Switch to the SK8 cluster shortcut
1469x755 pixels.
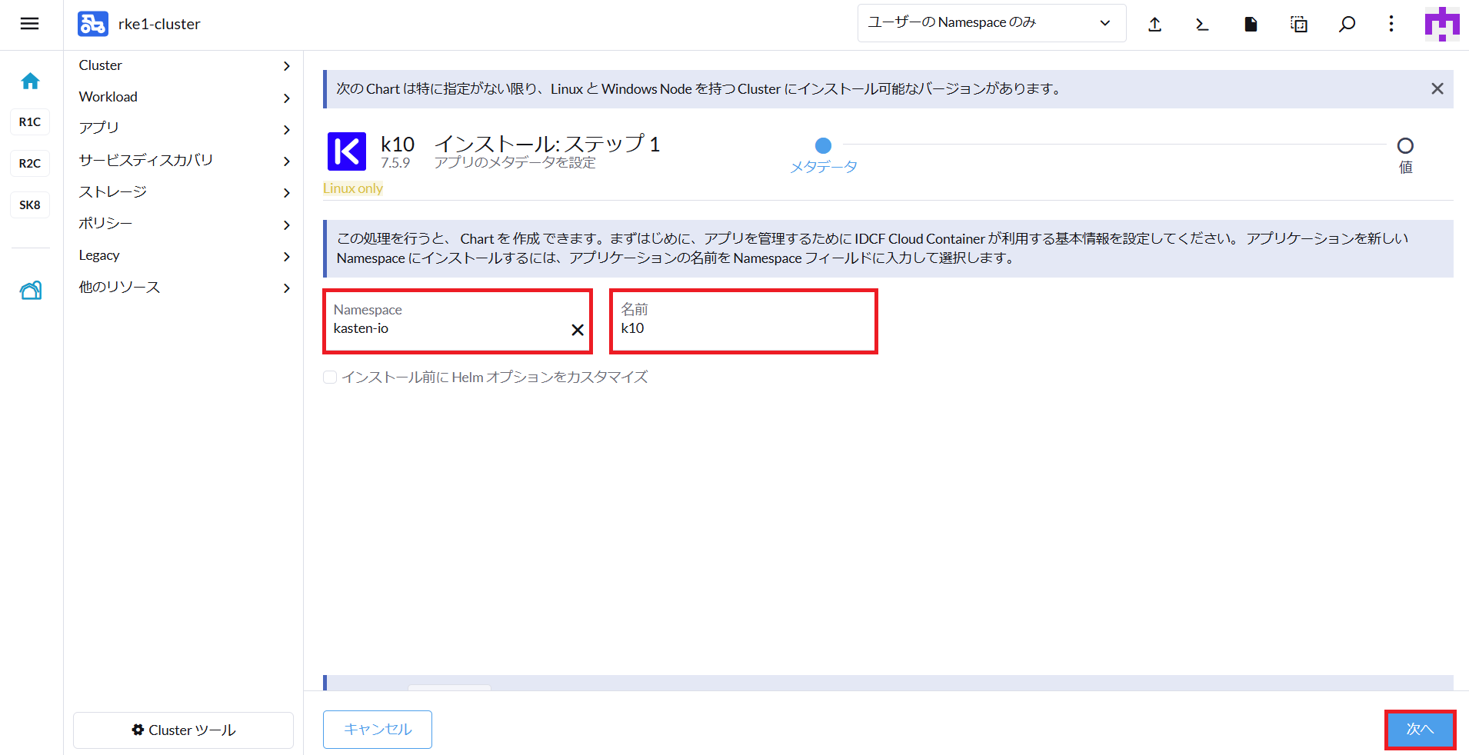coord(30,205)
